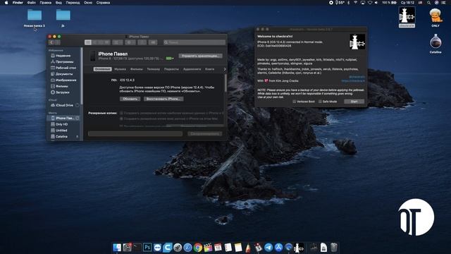Image resolution: width=451 pixels, height=254 pixels.
Task: Open Google Chrome from the Dock
Action: pos(197,248)
